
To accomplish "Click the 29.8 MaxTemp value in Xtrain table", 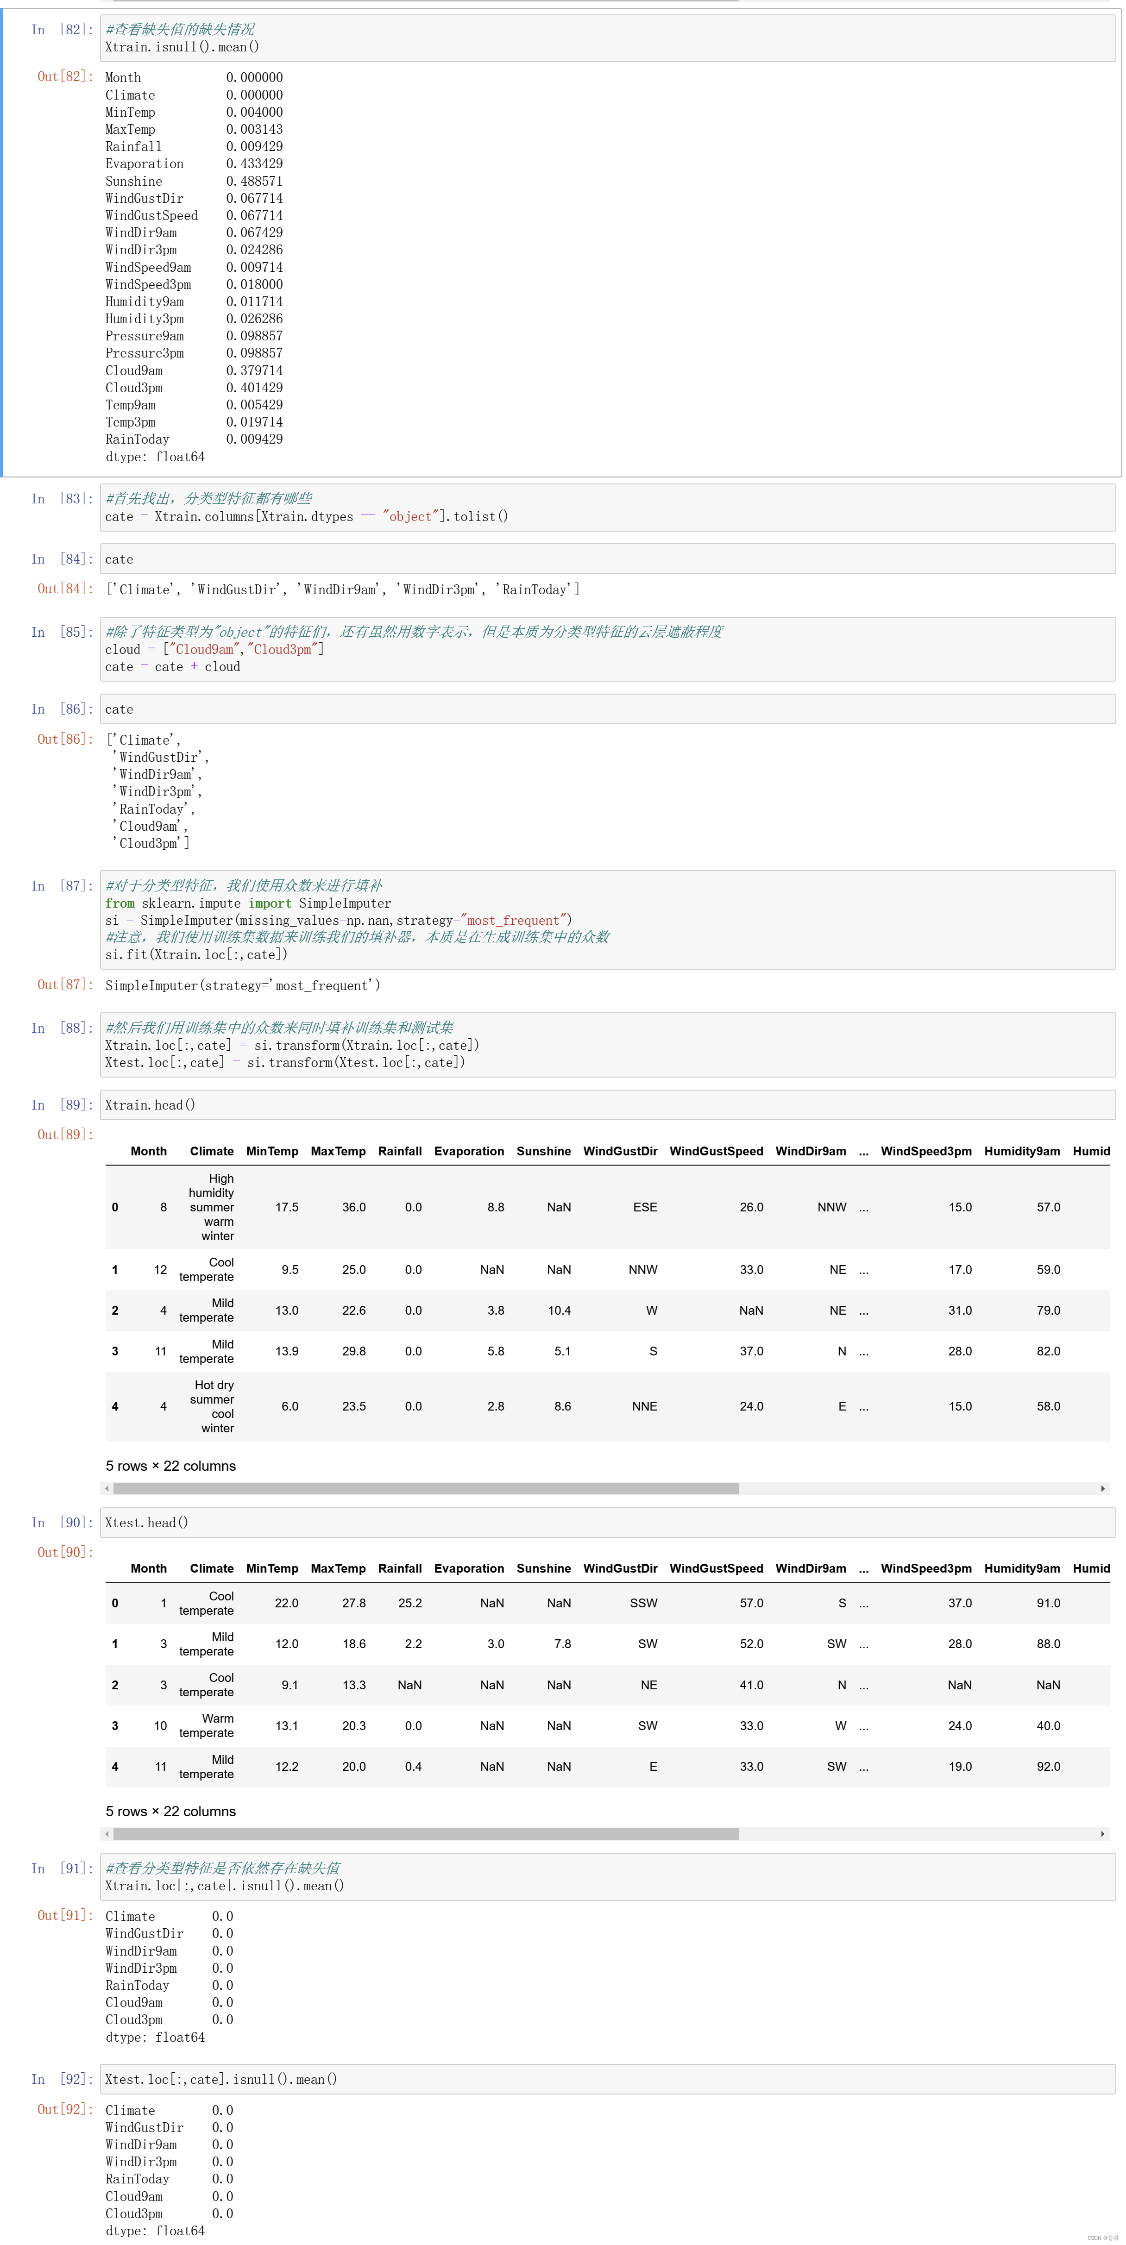I will pos(354,1351).
